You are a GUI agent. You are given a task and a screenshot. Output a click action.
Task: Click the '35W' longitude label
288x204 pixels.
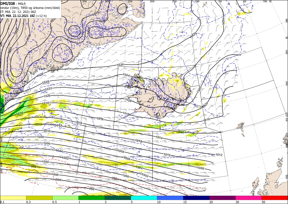tap(84, 1)
